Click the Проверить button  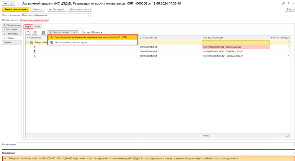(57, 9)
